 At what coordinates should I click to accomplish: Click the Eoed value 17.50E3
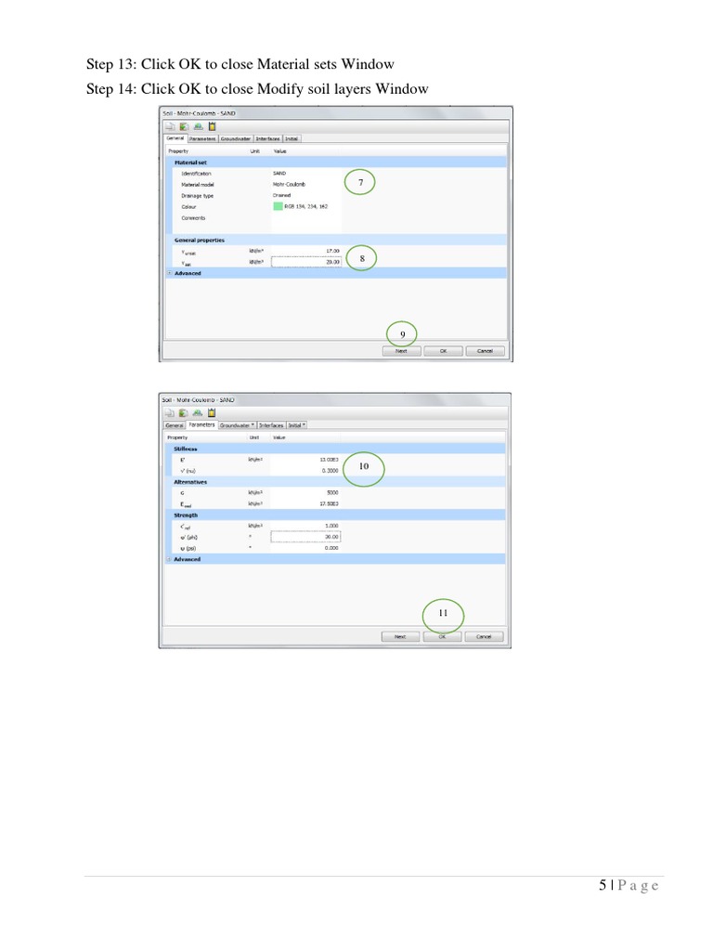(x=330, y=503)
